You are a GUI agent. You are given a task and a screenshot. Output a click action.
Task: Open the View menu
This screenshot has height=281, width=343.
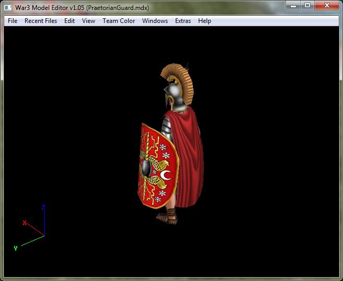88,21
